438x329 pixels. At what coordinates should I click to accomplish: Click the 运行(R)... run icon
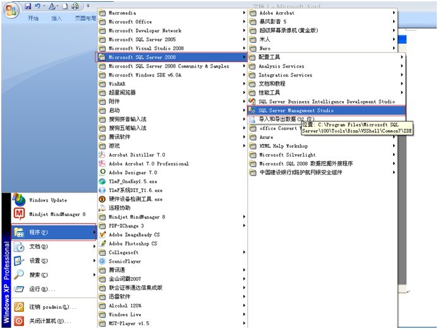click(x=19, y=289)
